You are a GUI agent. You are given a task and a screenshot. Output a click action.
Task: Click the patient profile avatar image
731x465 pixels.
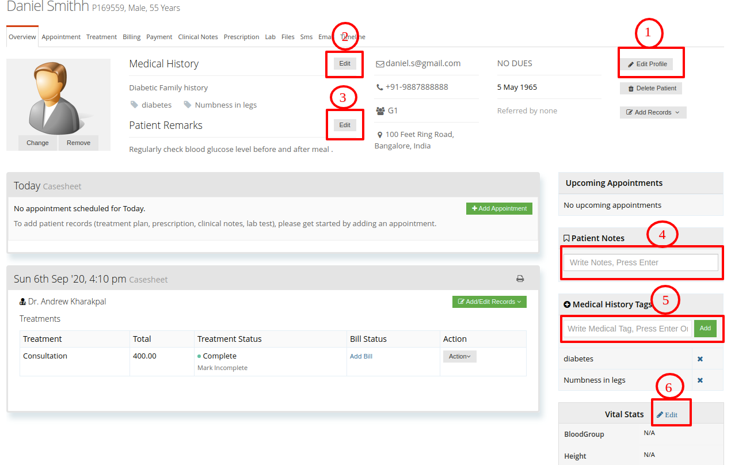point(58,98)
